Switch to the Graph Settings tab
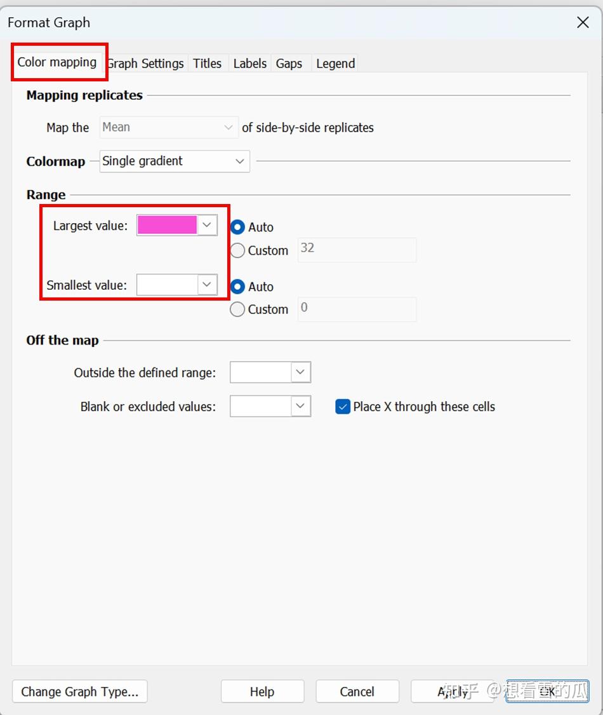The width and height of the screenshot is (603, 715). pos(146,64)
